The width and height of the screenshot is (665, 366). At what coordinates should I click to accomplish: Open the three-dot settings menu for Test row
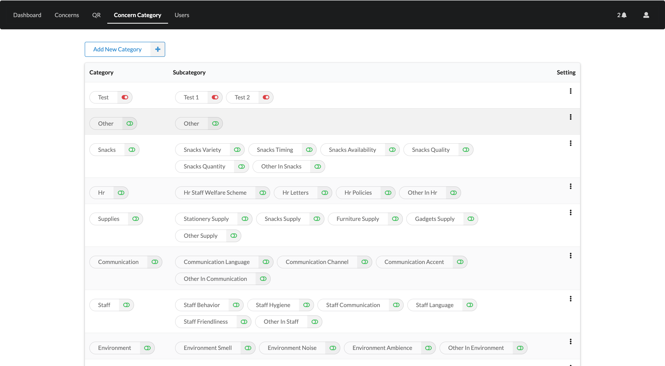coord(570,91)
